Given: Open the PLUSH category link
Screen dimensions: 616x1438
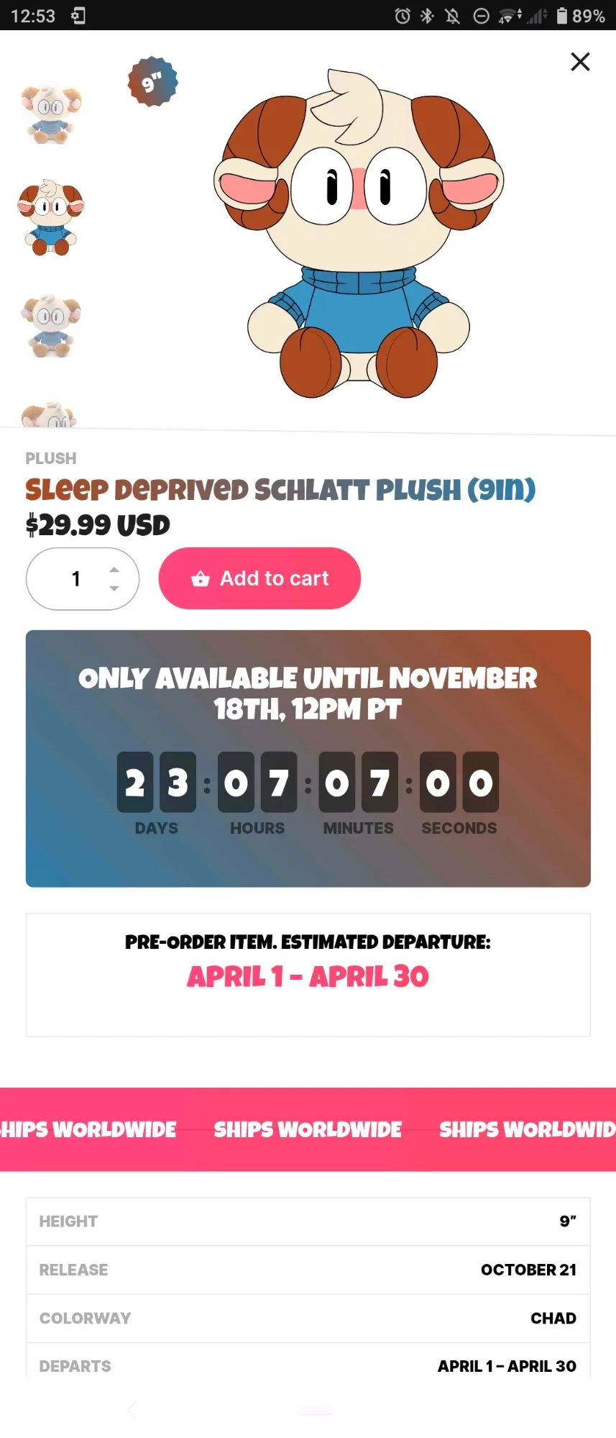Looking at the screenshot, I should [x=51, y=458].
